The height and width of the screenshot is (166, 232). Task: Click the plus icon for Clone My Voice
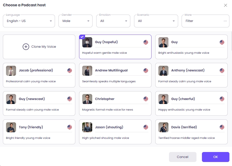tap(26, 47)
